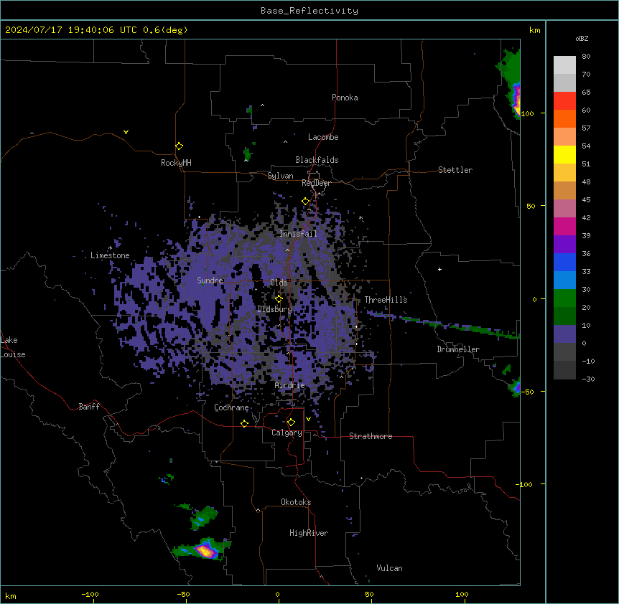Click the Strathmore map label
The height and width of the screenshot is (604, 619).
click(x=371, y=436)
